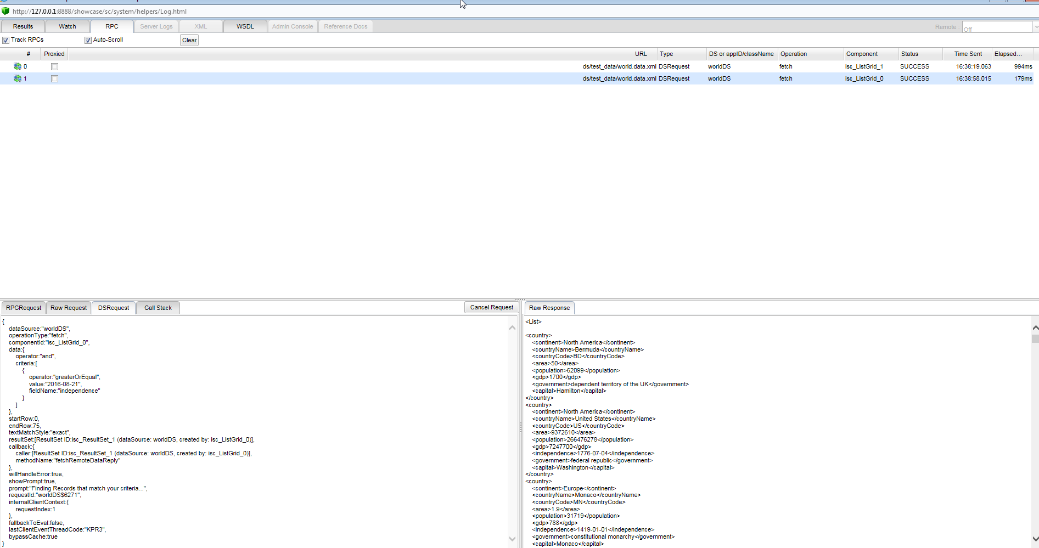The image size is (1039, 548).
Task: Click the Cancel Request button
Action: point(491,307)
